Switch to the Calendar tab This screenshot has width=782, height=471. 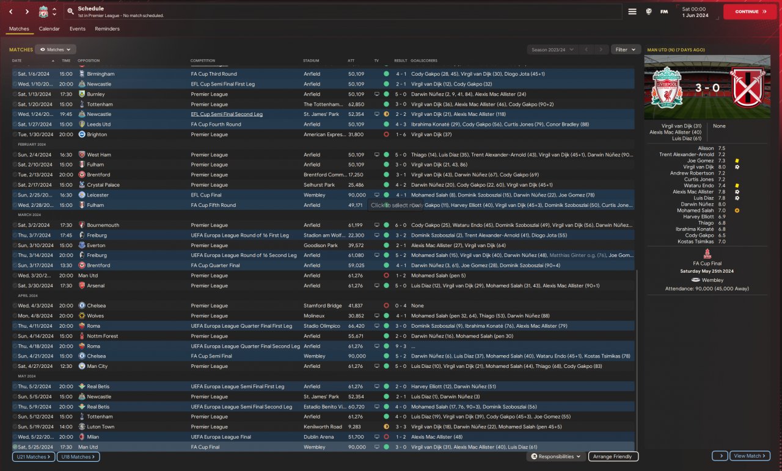click(49, 29)
